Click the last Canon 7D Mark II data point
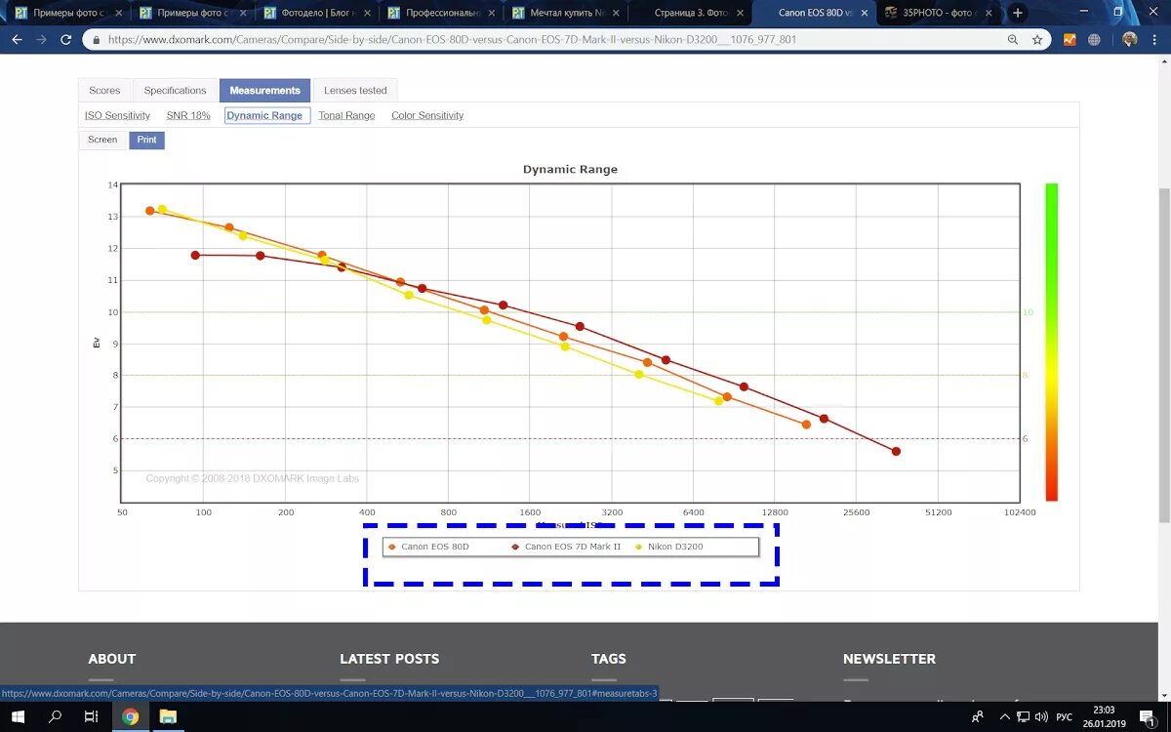The height and width of the screenshot is (732, 1171). coord(896,451)
